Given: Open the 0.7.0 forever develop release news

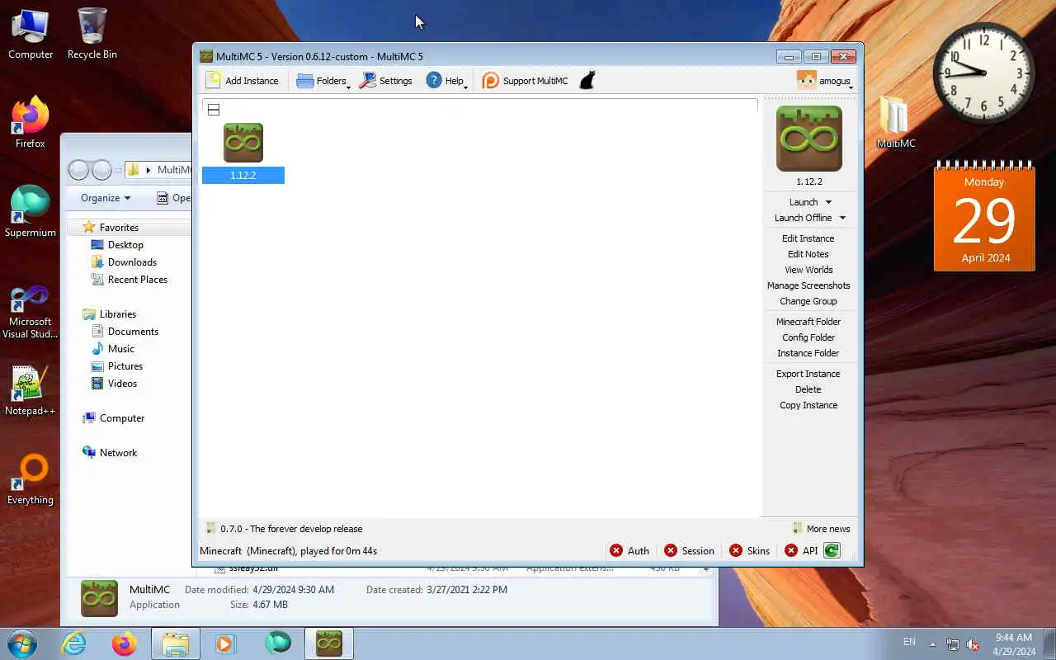Looking at the screenshot, I should 284,529.
